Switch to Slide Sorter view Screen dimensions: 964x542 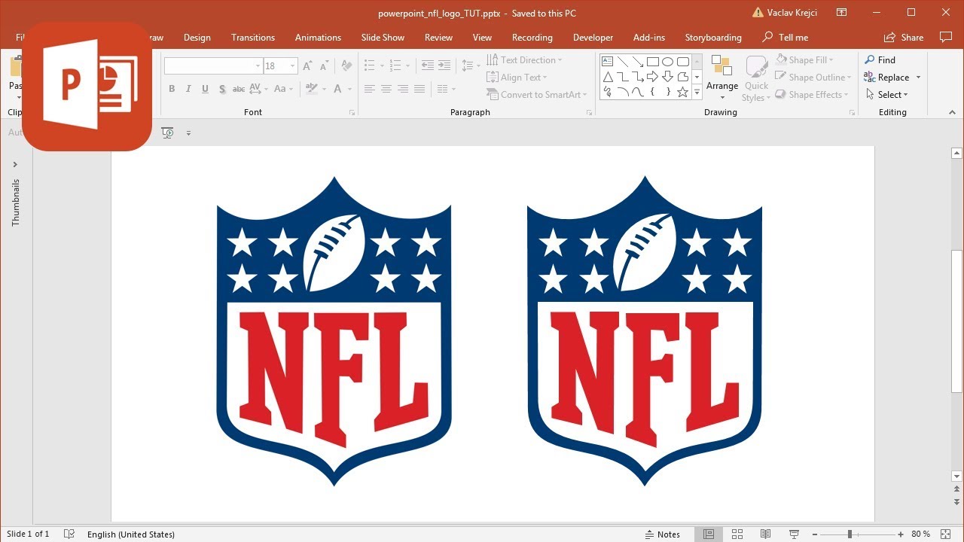tap(737, 533)
